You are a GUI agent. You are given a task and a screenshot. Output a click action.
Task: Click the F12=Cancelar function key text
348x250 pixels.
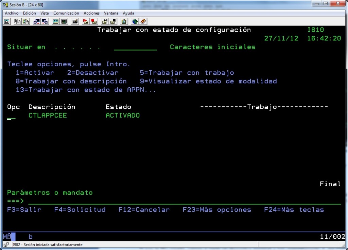coord(144,210)
